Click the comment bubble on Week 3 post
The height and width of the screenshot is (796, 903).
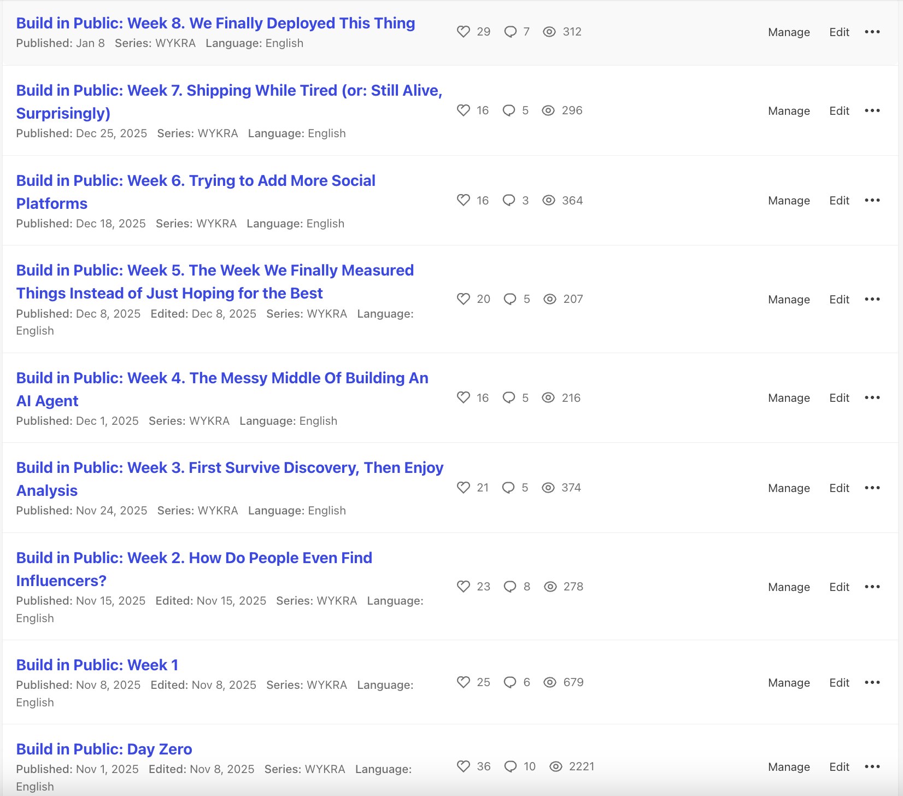coord(508,488)
